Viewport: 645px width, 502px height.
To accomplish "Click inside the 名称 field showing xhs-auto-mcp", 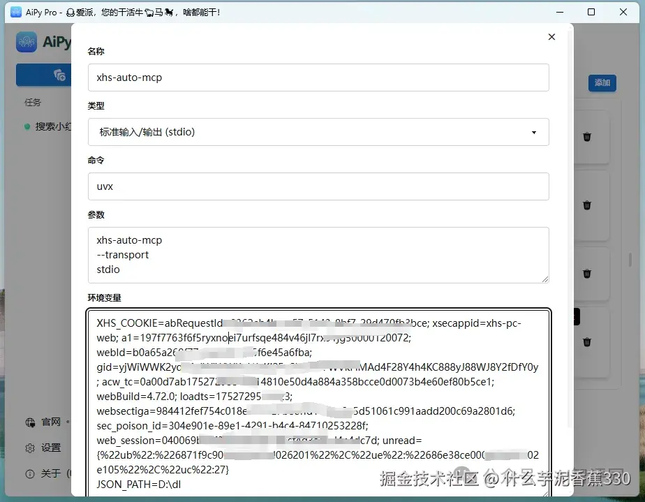I will [x=319, y=77].
